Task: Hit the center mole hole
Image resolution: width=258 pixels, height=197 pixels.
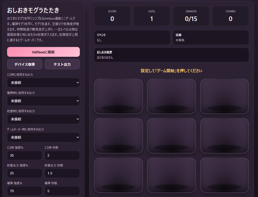Action: coord(171,136)
